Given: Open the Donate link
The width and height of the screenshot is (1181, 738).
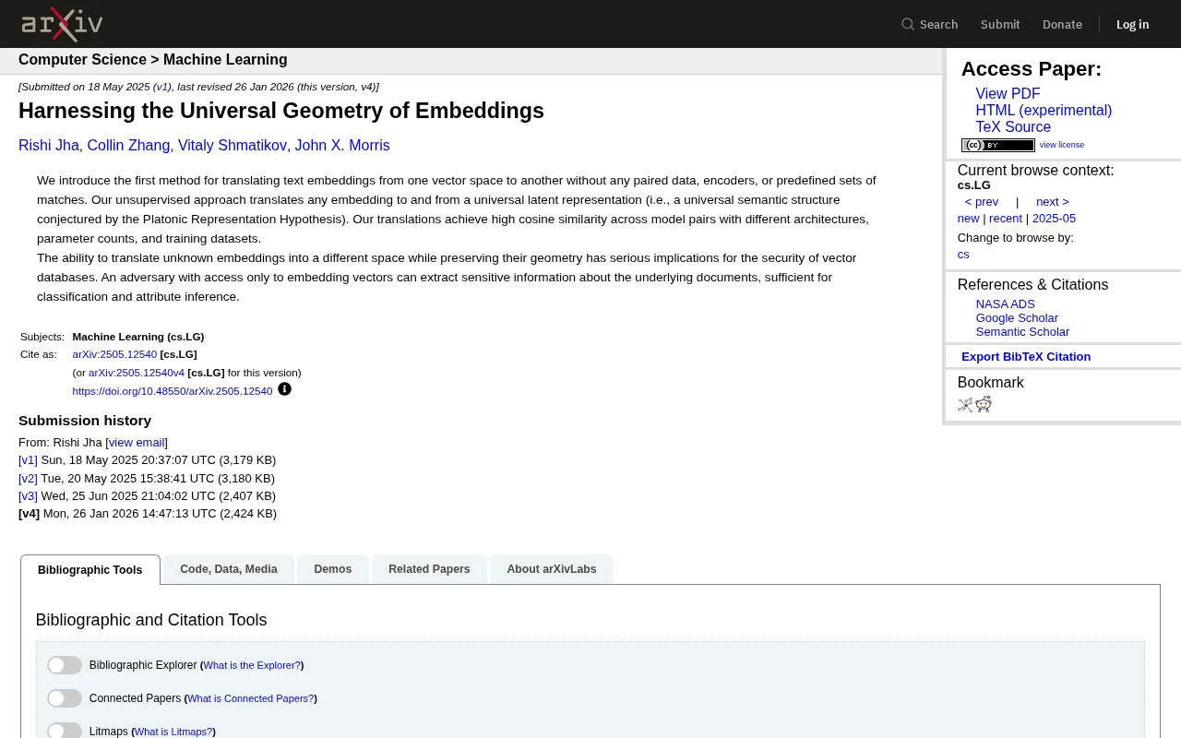Looking at the screenshot, I should pyautogui.click(x=1062, y=24).
